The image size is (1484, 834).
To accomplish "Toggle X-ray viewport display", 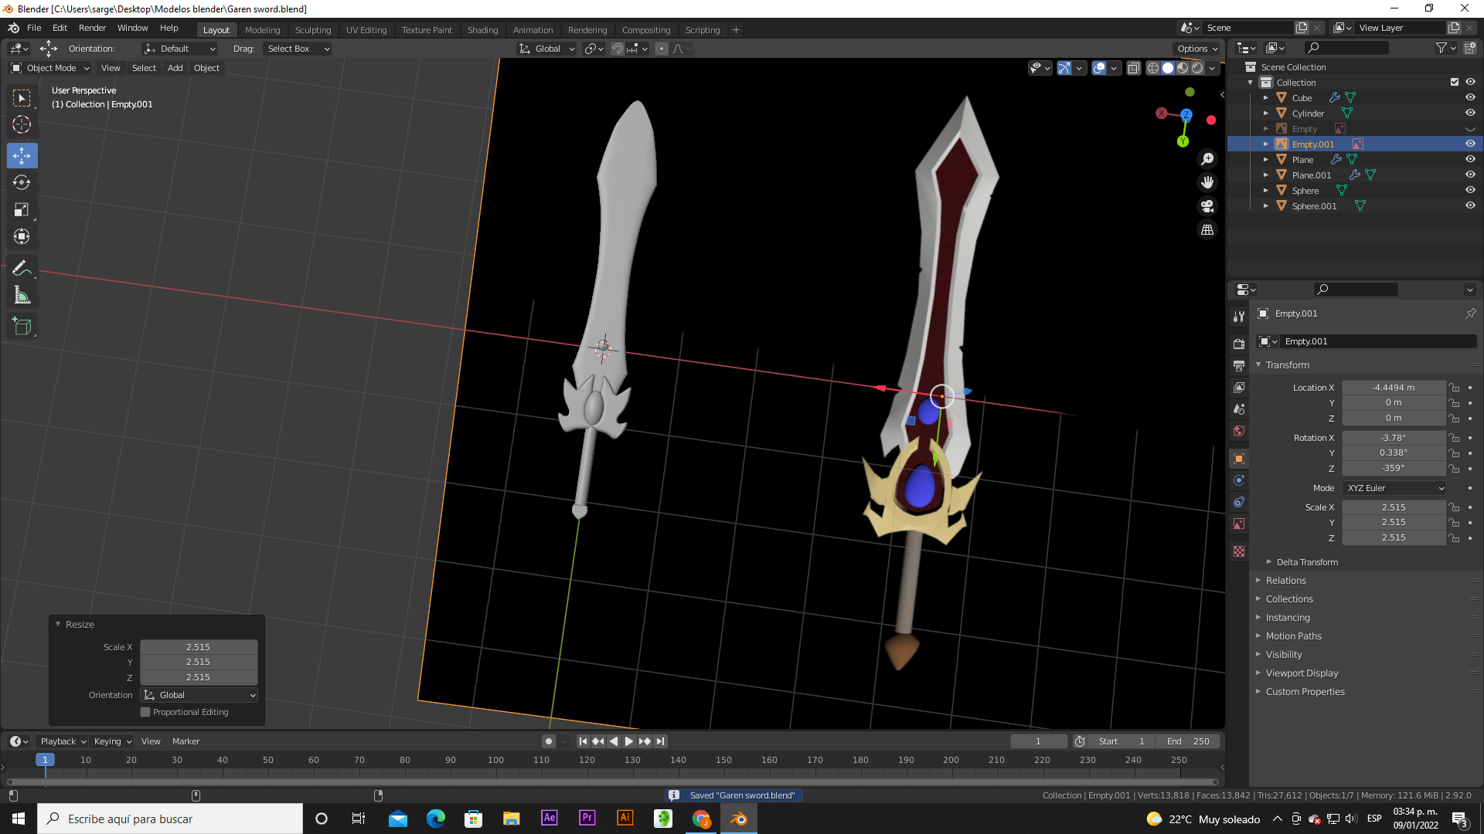I will click(x=1133, y=68).
